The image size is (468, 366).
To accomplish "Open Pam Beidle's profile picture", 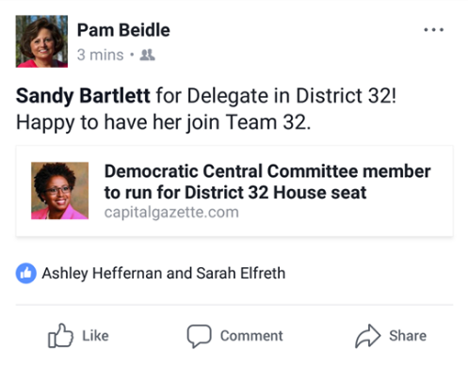I will (x=41, y=41).
